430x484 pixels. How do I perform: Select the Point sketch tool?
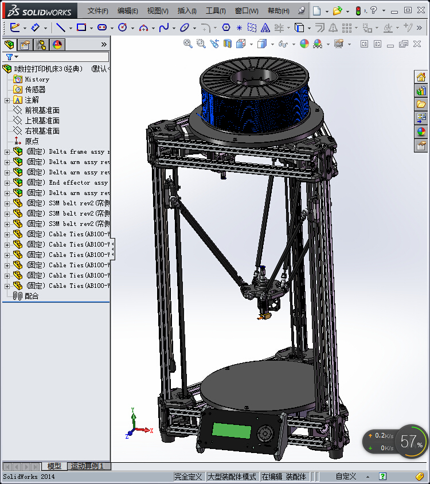point(239,28)
